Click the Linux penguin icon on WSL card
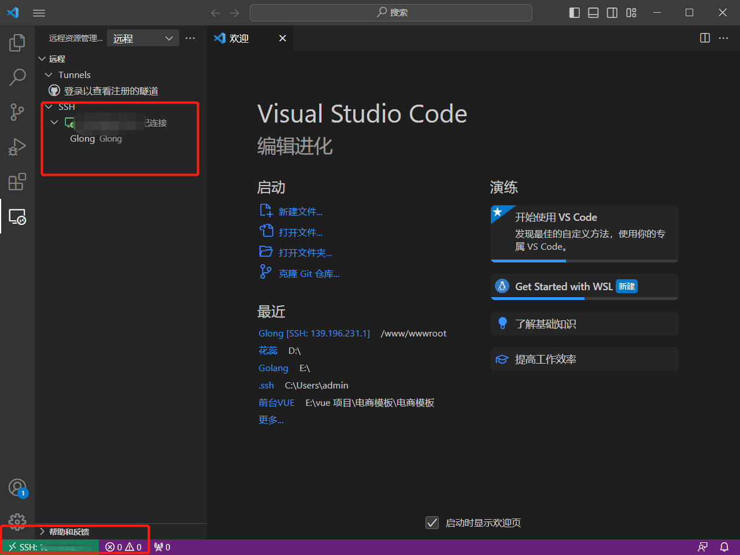 [x=502, y=286]
